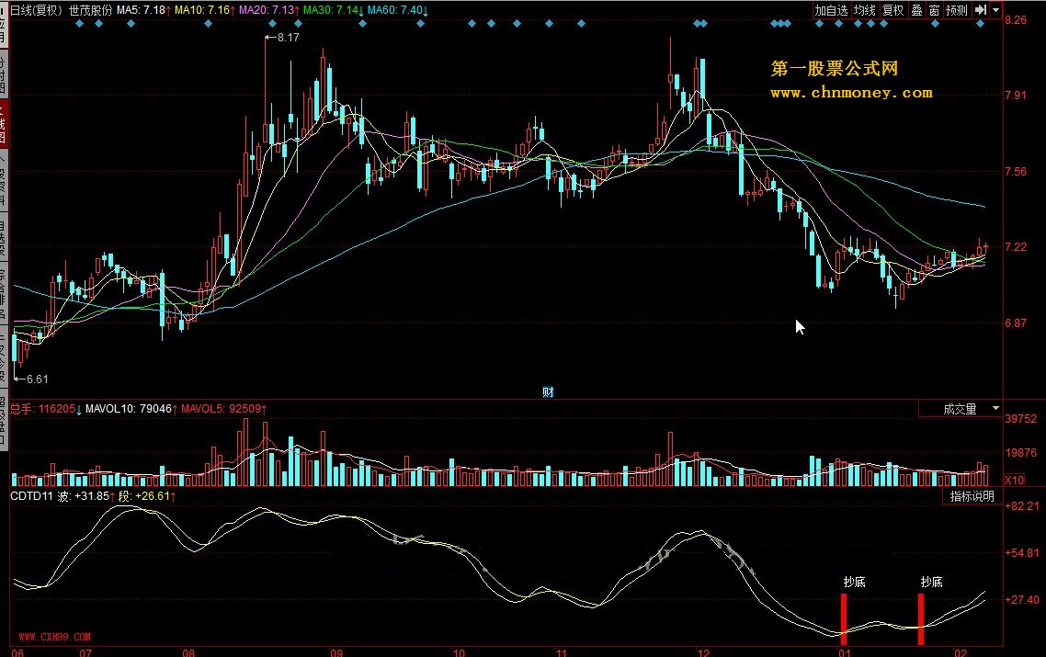This screenshot has width=1046, height=657.
Task: Click the 6.87 price axis value
Action: point(1016,323)
